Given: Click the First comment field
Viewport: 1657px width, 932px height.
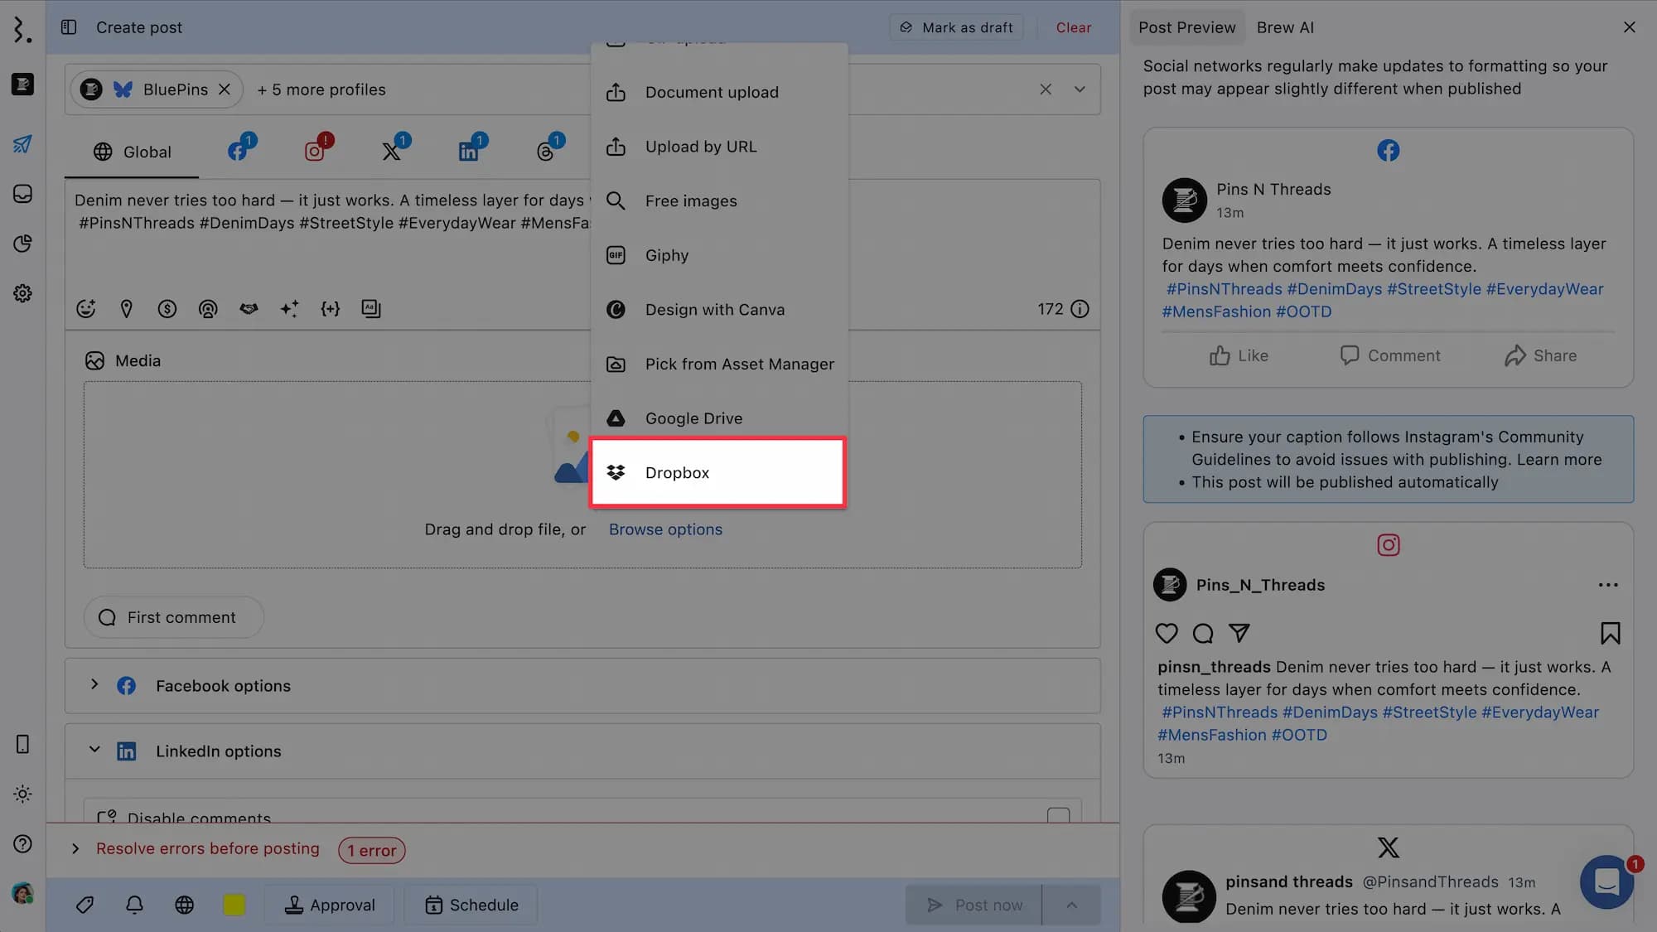Looking at the screenshot, I should coord(174,617).
